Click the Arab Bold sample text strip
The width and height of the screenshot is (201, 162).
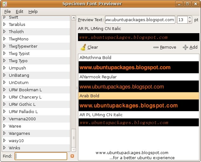139,105
